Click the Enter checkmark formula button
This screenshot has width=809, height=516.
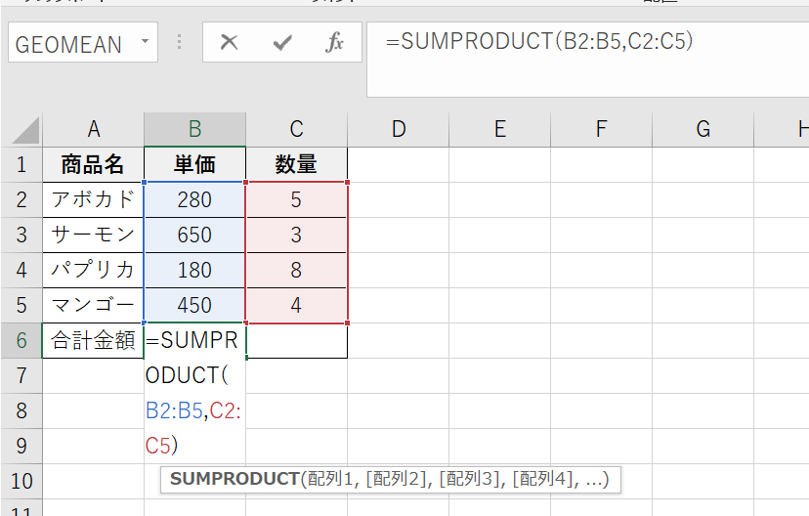tap(282, 43)
